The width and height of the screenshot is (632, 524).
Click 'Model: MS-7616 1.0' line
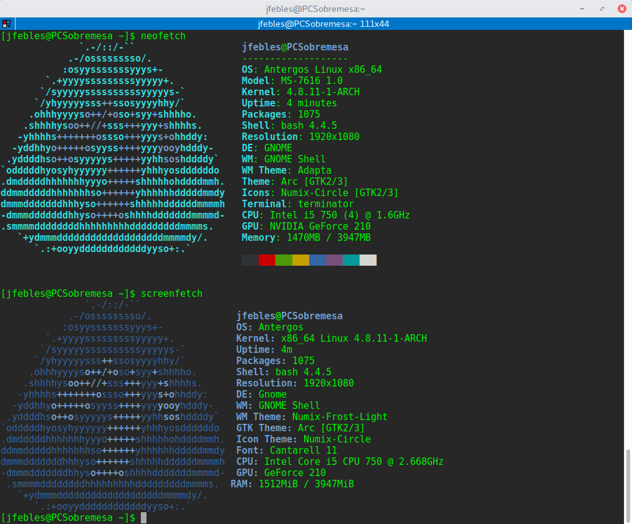pyautogui.click(x=292, y=80)
